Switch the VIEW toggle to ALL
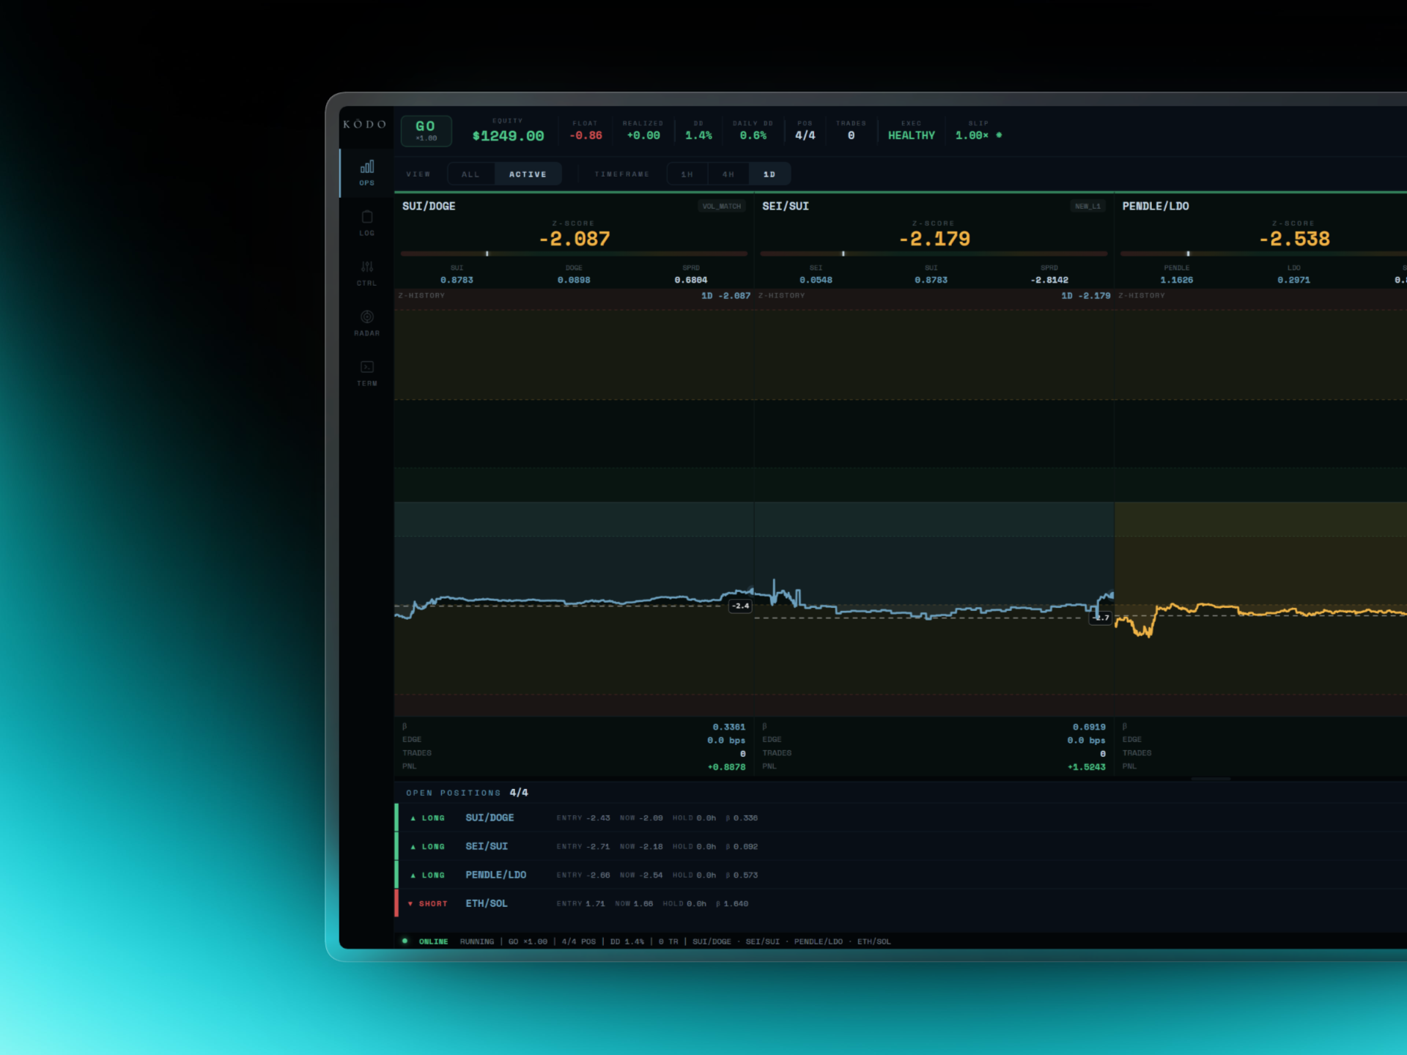Viewport: 1407px width, 1055px height. click(x=470, y=174)
